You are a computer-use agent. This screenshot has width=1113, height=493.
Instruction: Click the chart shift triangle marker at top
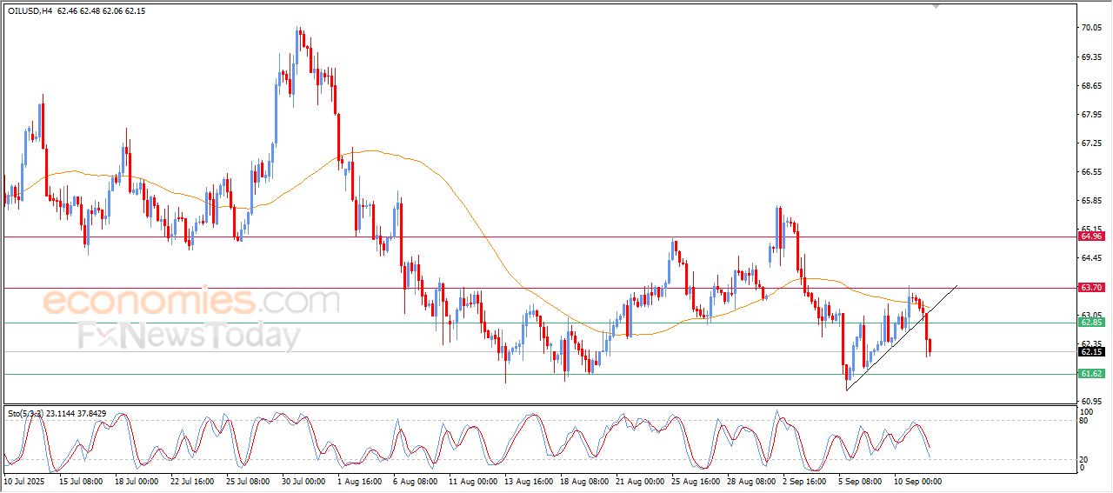pos(936,5)
